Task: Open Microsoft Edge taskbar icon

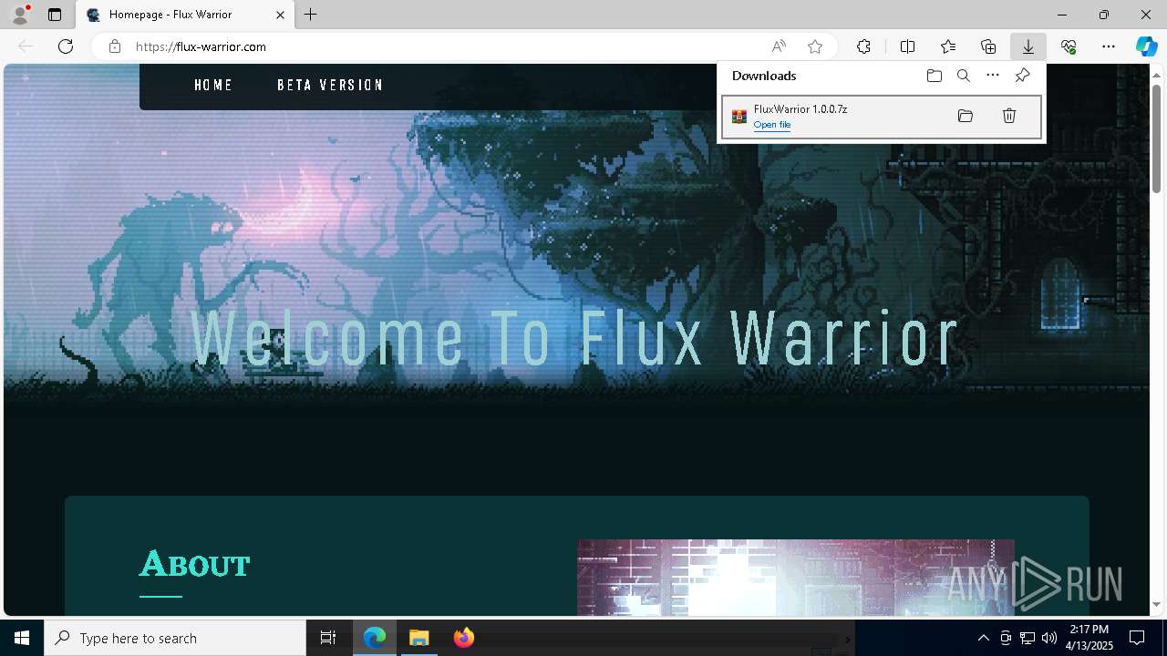Action: click(375, 638)
